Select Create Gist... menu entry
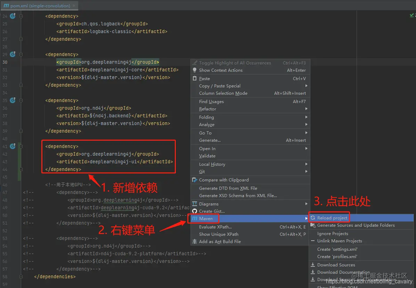416x288 pixels. (250, 211)
